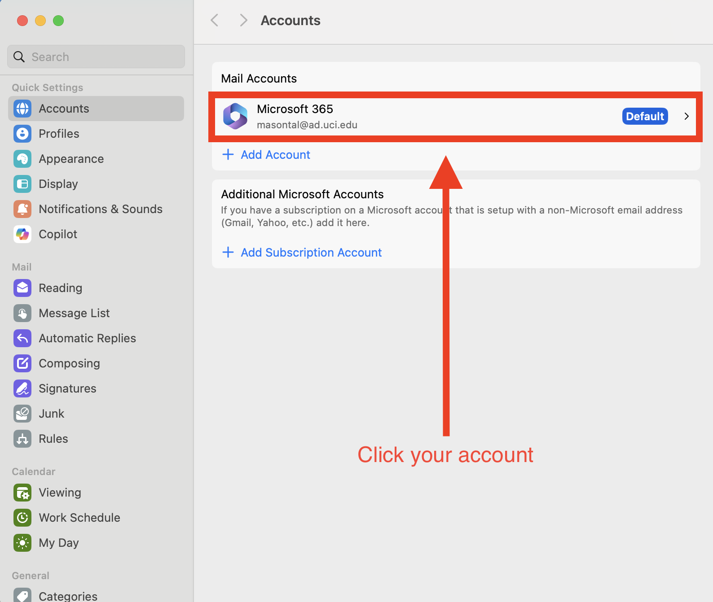Click the plus icon beside Add Subscription Account
713x602 pixels.
coord(228,252)
